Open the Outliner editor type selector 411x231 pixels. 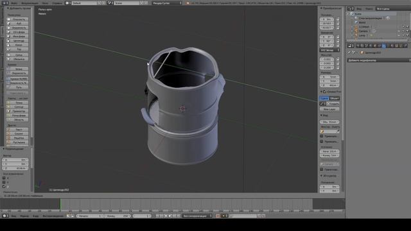pos(351,8)
